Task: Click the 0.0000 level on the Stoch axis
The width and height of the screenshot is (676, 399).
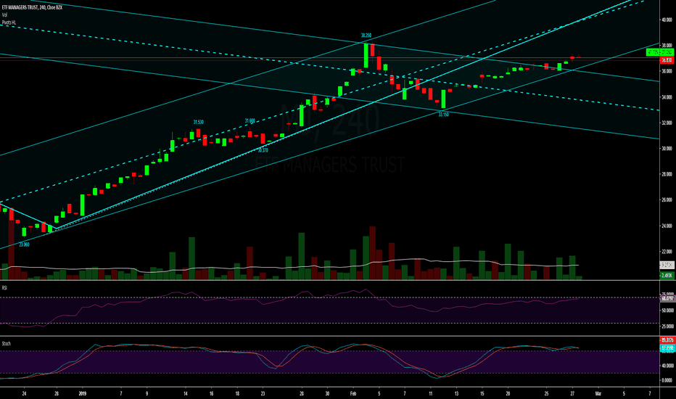Action: coord(667,380)
